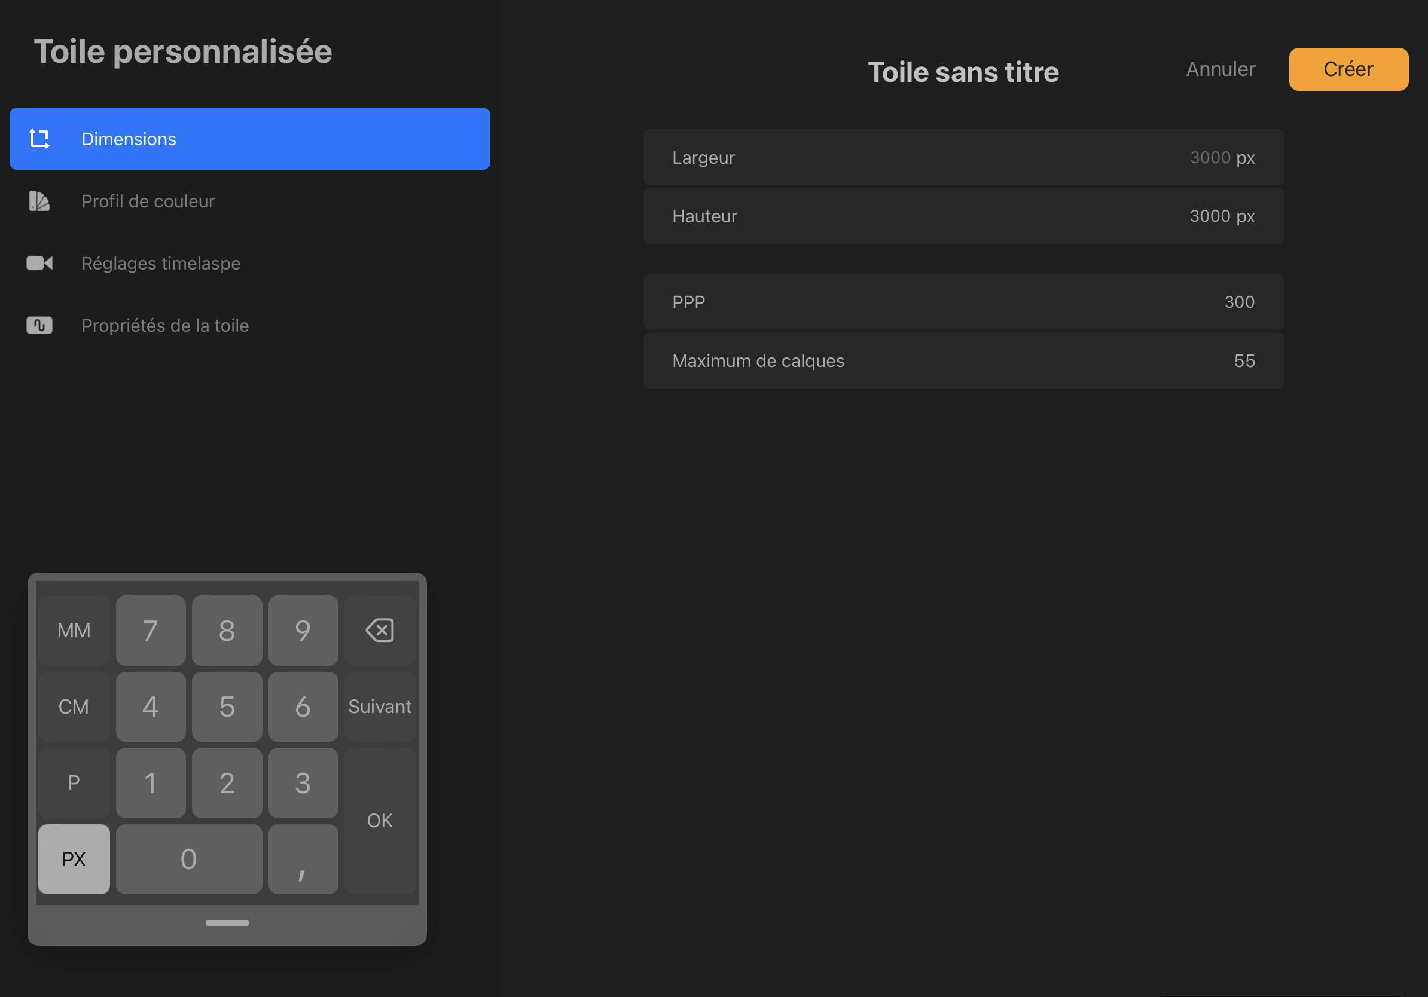Click the Profil de couleur swatch icon
This screenshot has width=1428, height=997.
pos(39,201)
